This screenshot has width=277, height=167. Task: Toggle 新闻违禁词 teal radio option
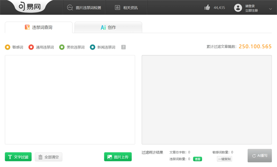92,47
